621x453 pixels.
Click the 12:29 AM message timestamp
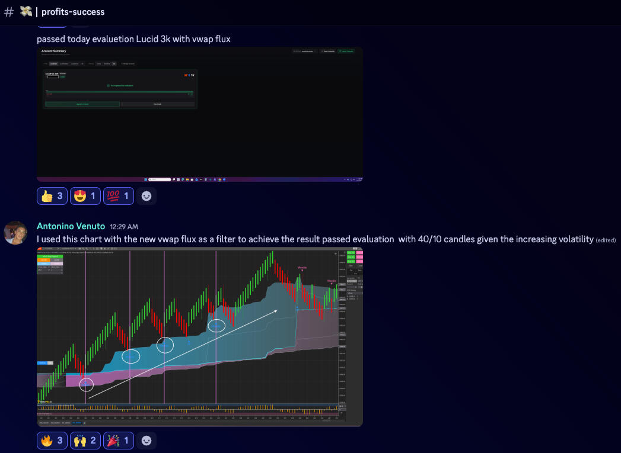tap(124, 227)
